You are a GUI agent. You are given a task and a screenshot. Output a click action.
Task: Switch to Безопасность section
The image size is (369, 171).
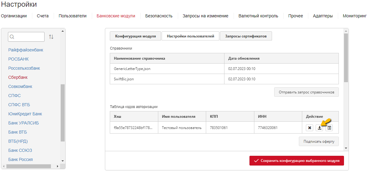(159, 16)
